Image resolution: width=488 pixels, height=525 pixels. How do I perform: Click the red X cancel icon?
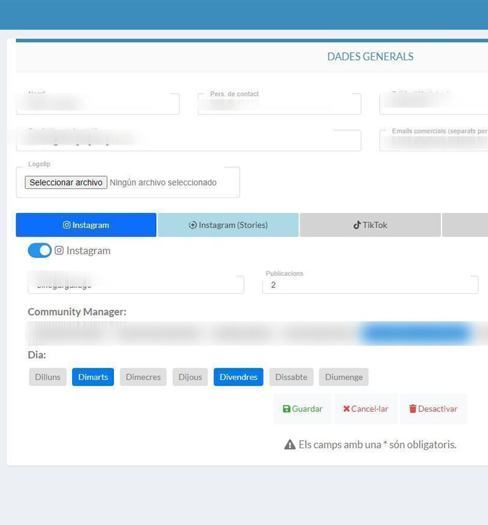click(x=346, y=409)
